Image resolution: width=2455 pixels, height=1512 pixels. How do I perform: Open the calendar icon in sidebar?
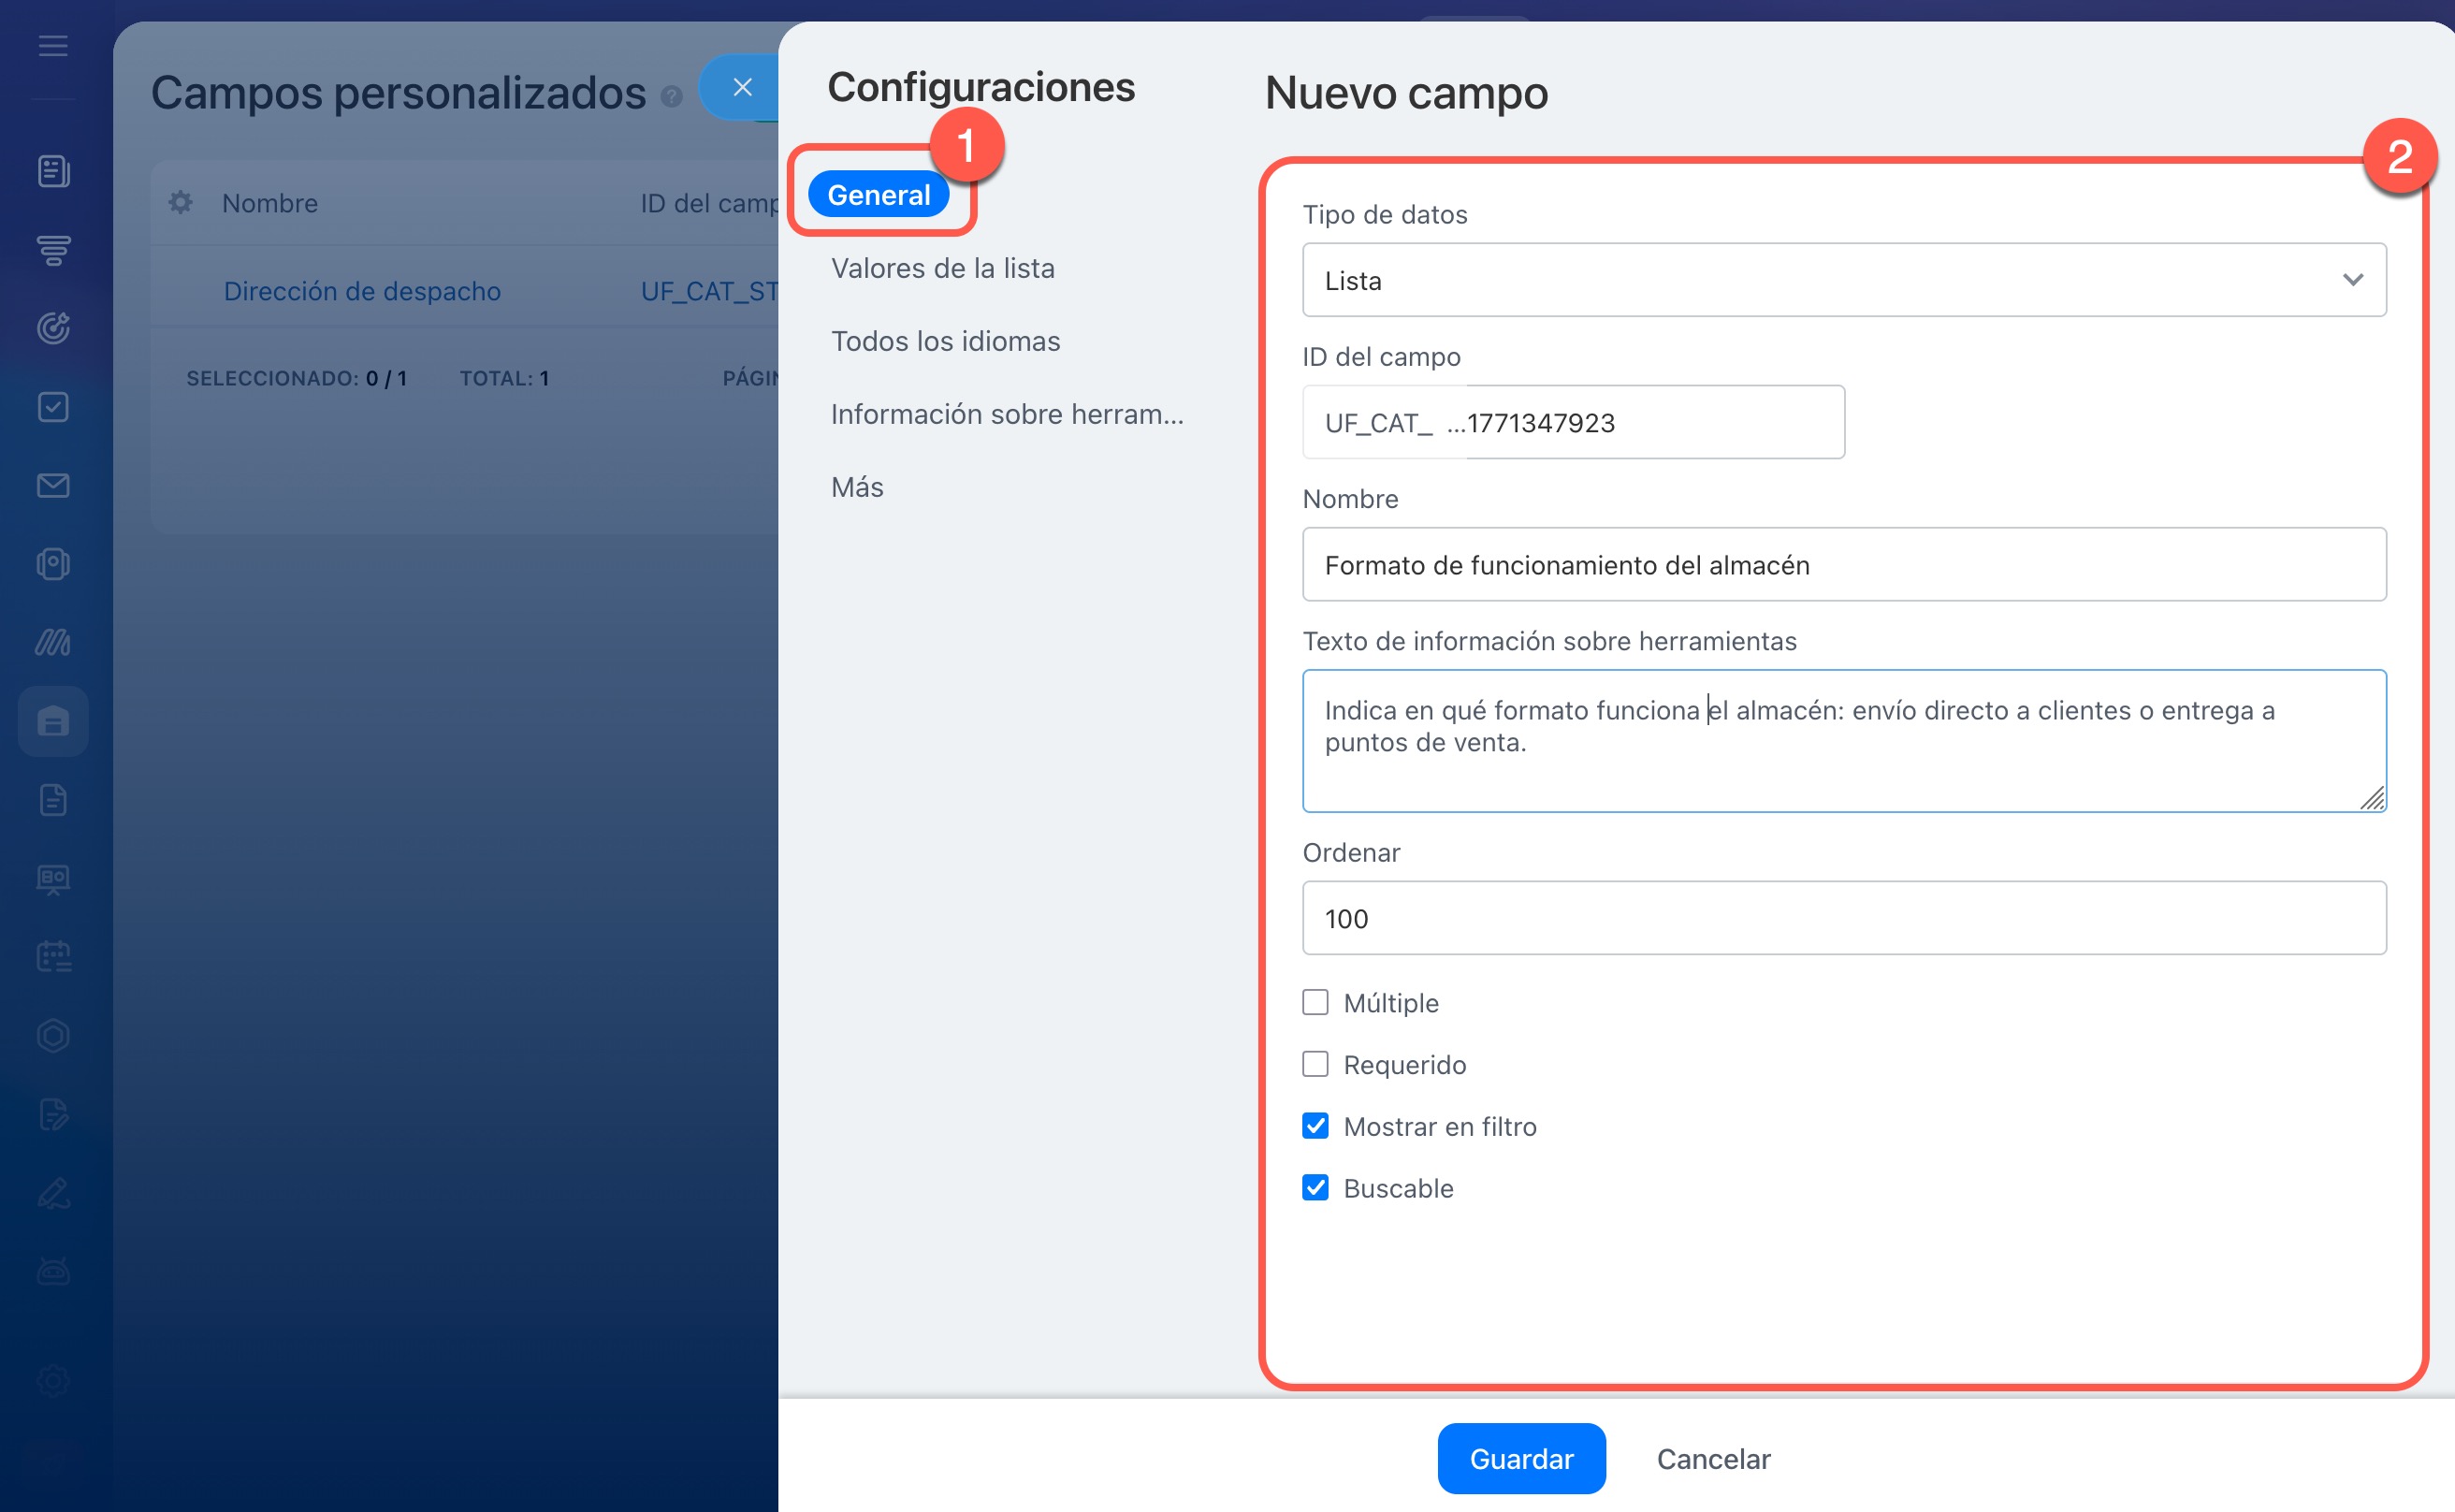53,957
